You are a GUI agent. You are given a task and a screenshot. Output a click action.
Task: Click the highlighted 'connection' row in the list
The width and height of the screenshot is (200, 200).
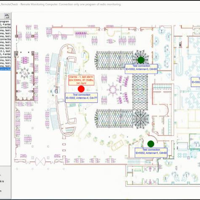[5, 69]
